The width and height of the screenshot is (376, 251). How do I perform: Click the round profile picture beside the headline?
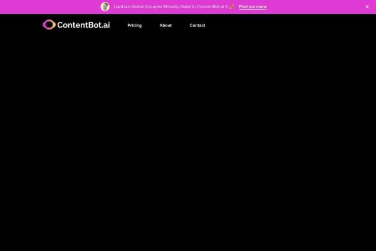coord(105,7)
